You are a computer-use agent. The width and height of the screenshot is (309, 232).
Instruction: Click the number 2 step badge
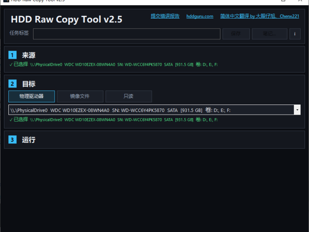click(12, 84)
